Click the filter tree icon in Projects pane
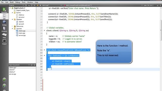The height and width of the screenshot is (91, 162). [x=26, y=5]
